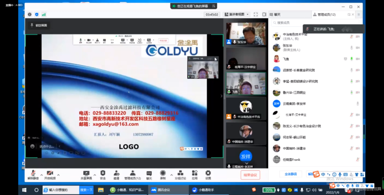The image size is (384, 195).
Task: Toggle the side panel layout icon
Action: (x=264, y=14)
